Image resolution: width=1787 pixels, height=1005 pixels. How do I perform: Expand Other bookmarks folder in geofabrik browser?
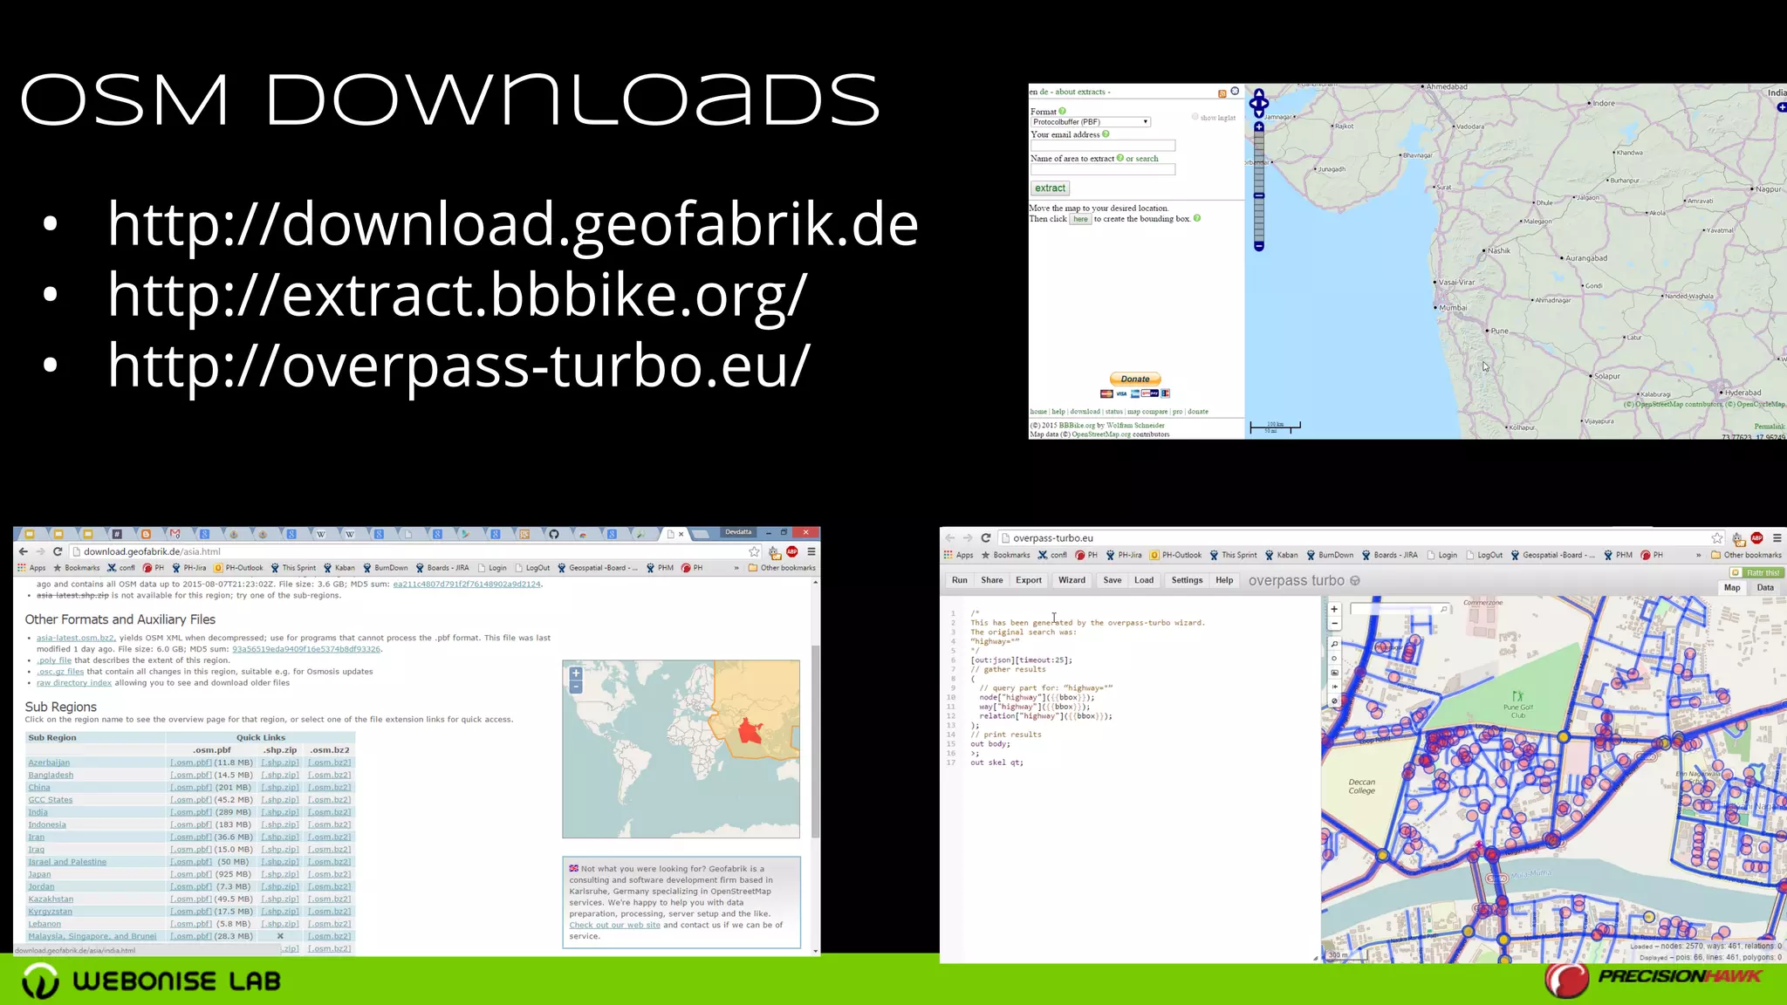coord(781,568)
